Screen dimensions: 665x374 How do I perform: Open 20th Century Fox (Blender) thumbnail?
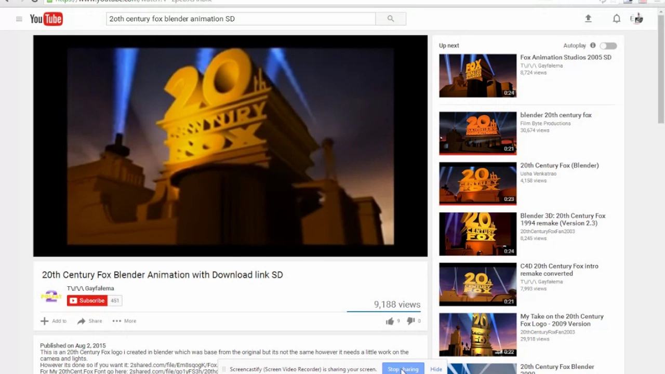click(x=477, y=183)
